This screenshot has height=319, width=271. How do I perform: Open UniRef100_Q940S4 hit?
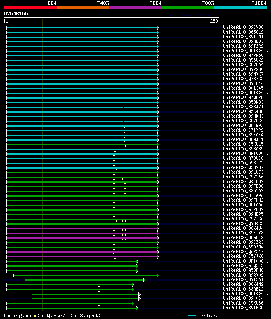pos(243,299)
